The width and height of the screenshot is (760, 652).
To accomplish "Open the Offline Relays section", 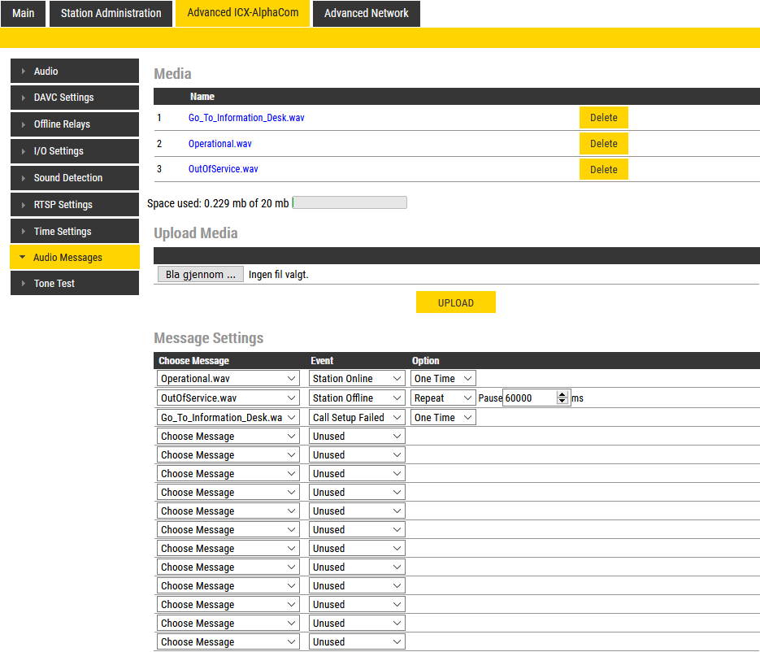I will [74, 124].
